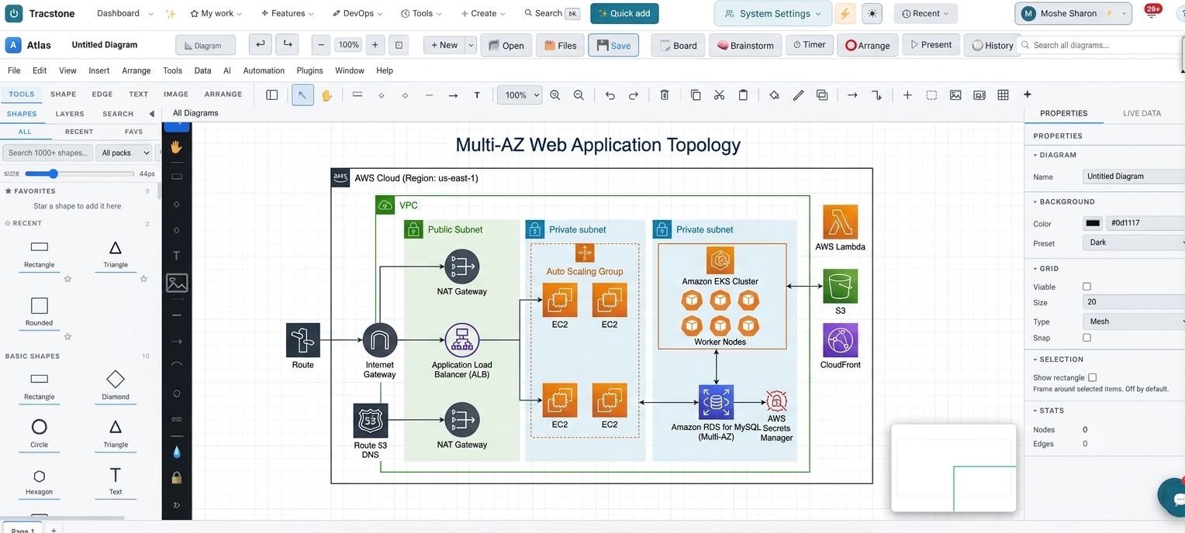The image size is (1185, 533).
Task: Open the 100% zoom level dropdown
Action: point(520,95)
